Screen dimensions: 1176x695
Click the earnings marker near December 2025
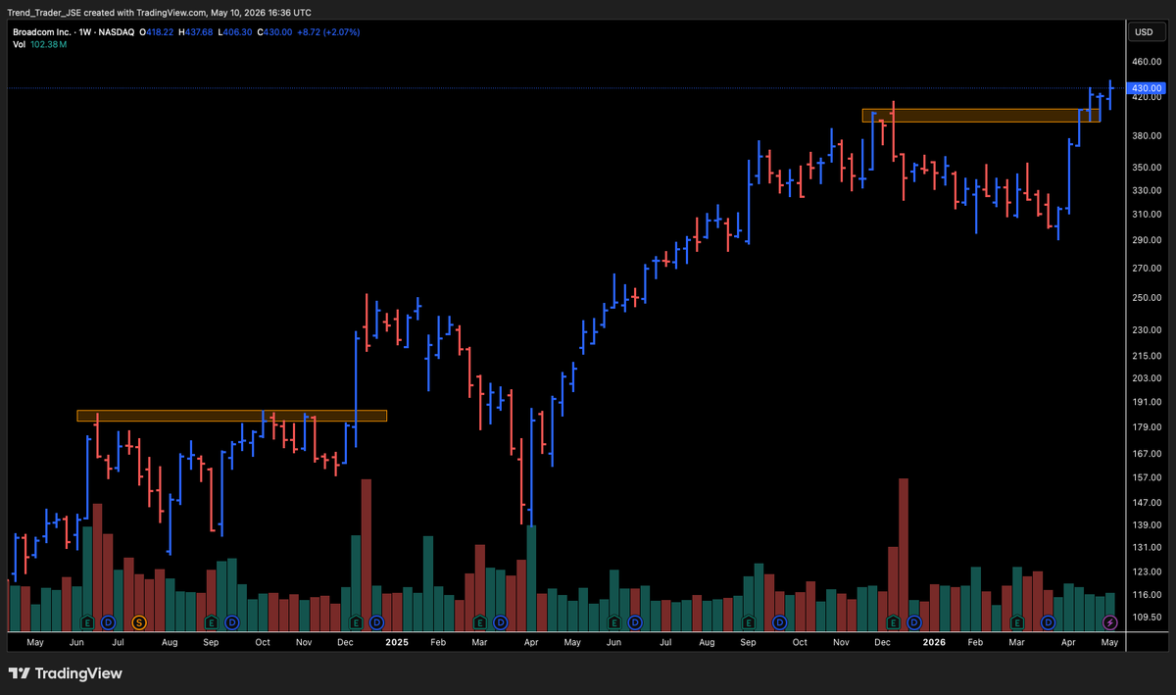click(x=893, y=621)
